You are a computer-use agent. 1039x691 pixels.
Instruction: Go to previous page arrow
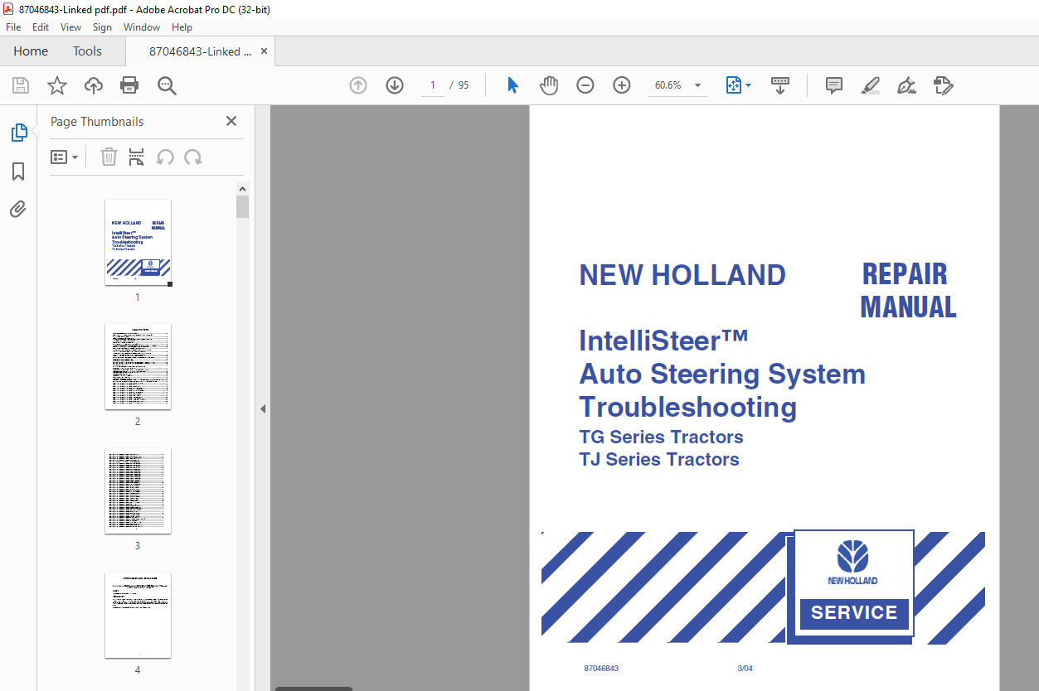tap(358, 85)
